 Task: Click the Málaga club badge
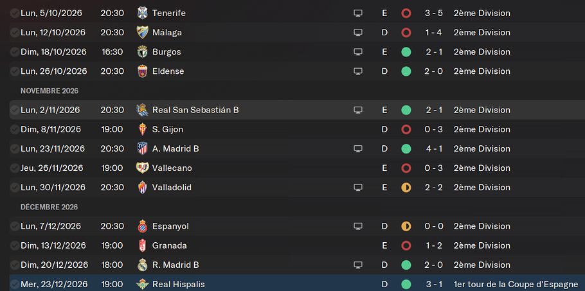pyautogui.click(x=143, y=32)
